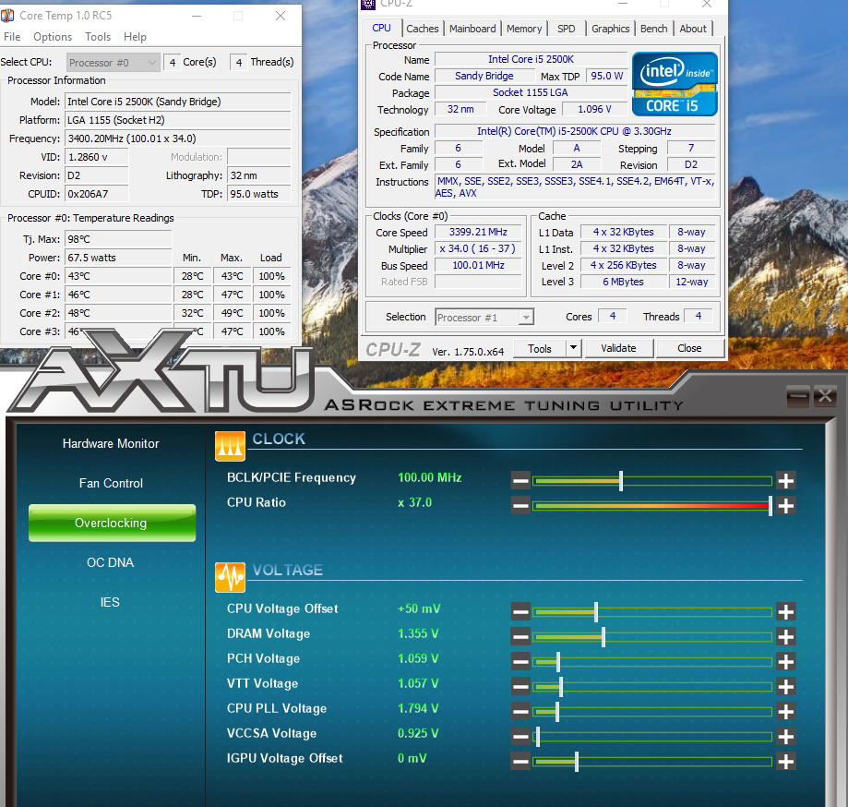Raise DRAM Voltage using plus button

coord(786,636)
